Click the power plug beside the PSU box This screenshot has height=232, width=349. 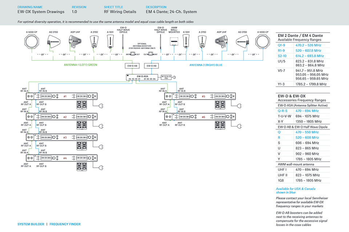pos(174,77)
